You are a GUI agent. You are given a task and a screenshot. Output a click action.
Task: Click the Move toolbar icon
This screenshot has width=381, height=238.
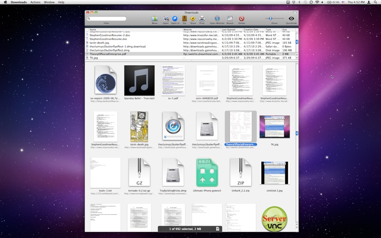tap(154, 19)
